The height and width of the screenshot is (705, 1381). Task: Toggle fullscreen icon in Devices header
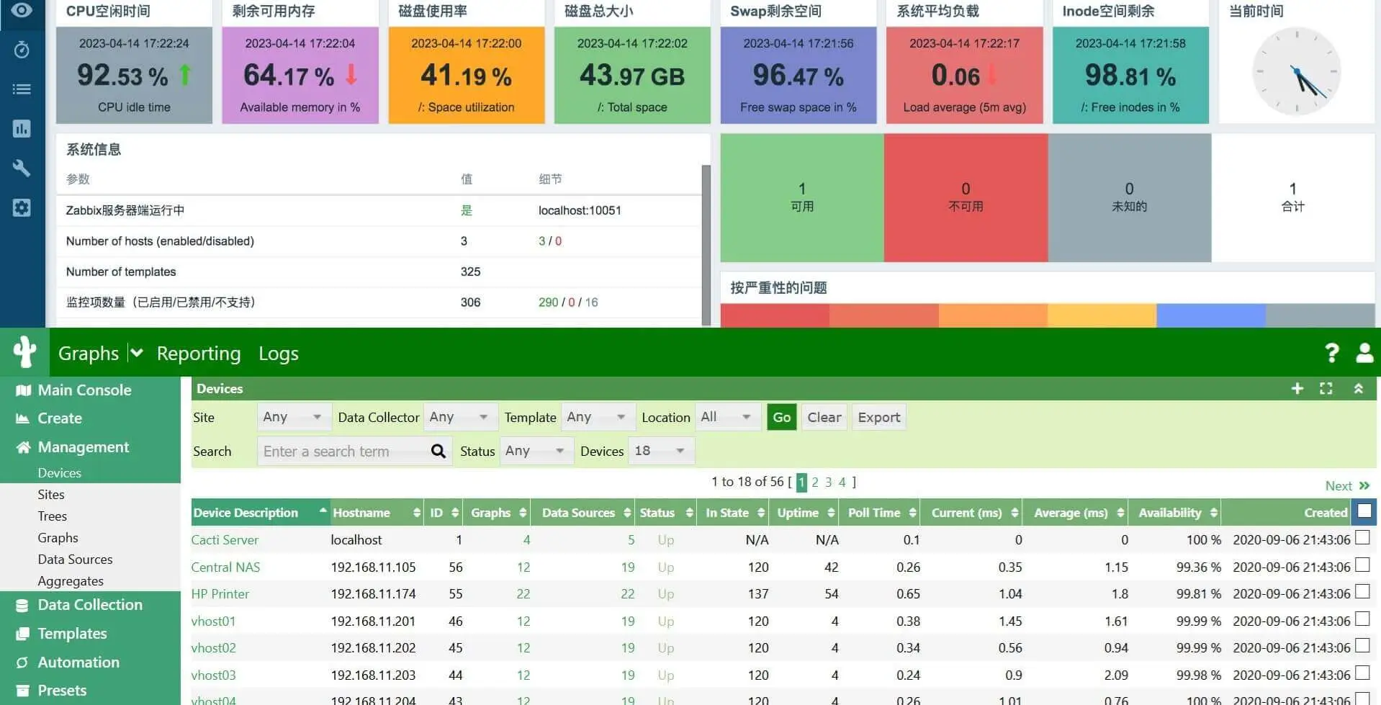point(1326,389)
